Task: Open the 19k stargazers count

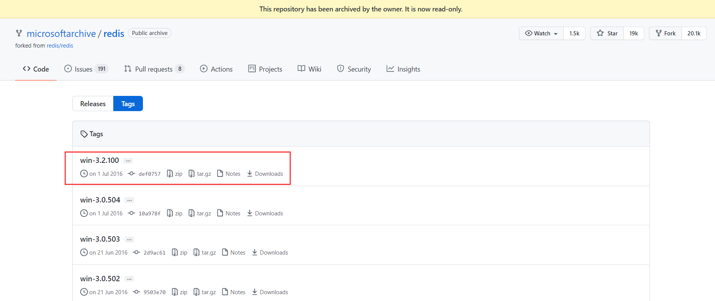Action: [x=634, y=33]
